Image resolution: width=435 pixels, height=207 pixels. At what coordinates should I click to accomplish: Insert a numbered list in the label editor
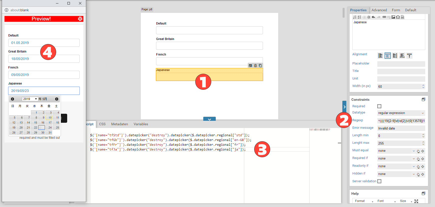pos(355,17)
